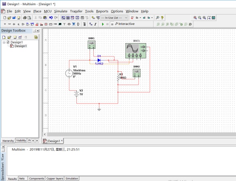The height and width of the screenshot is (181, 236).
Task: Click the Open file folder icon
Action: (x=9, y=18)
